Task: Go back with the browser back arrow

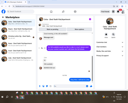Action: (2, 6)
